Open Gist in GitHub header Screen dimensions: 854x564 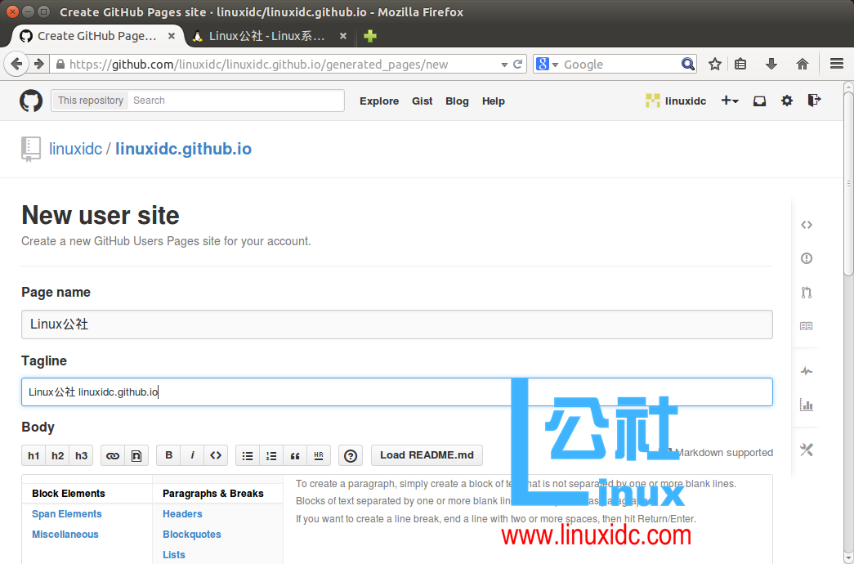[x=423, y=101]
